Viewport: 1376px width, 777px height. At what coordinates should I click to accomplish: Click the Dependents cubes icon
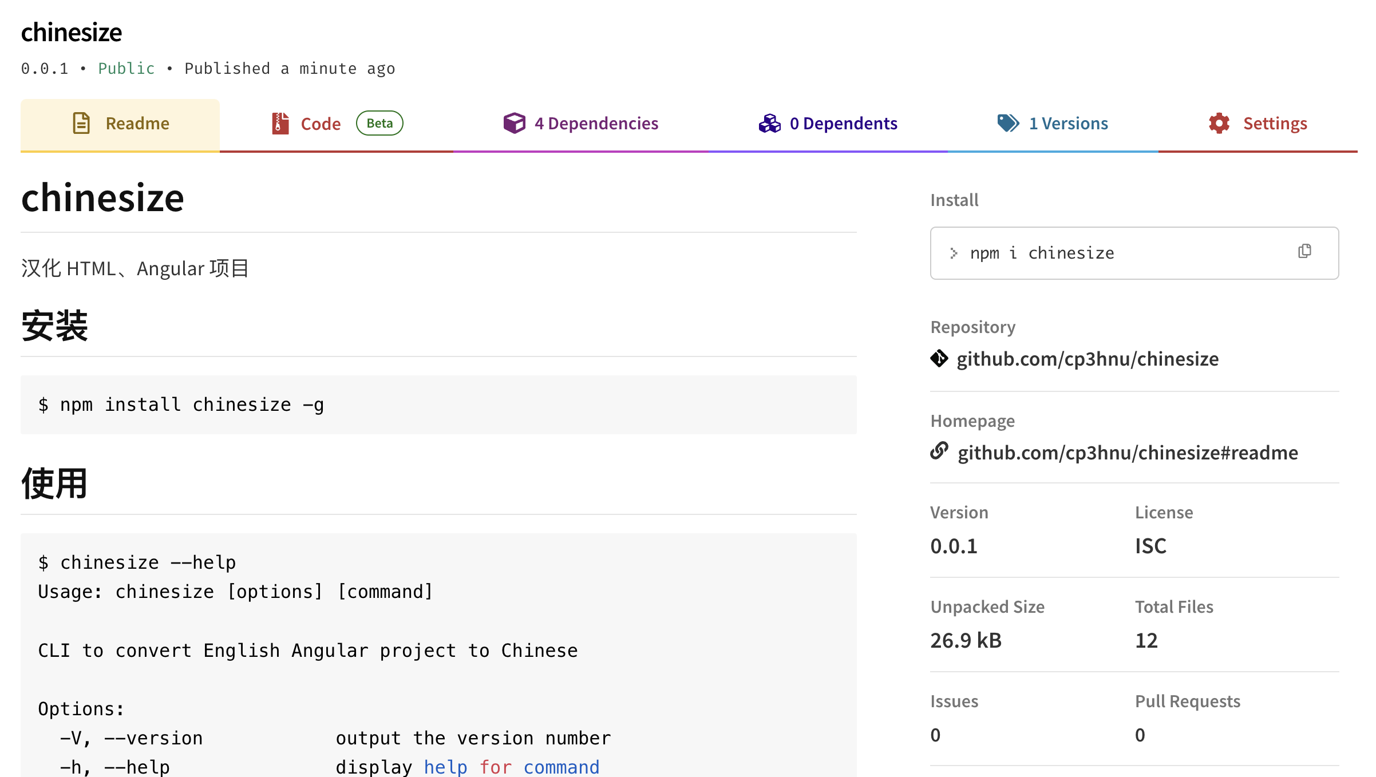pos(769,123)
